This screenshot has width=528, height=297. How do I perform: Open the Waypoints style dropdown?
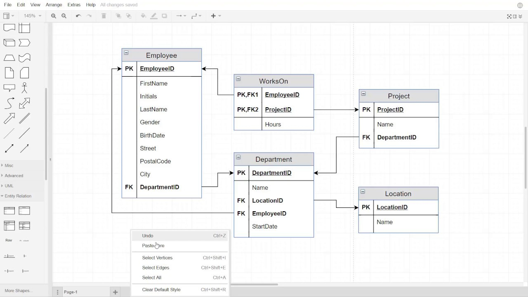[197, 16]
